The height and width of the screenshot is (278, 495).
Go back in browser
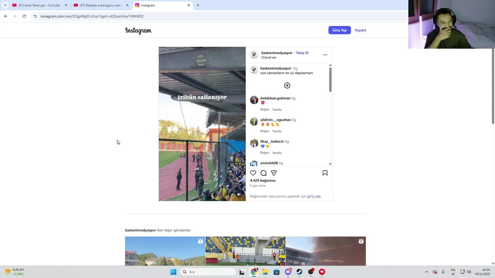5,16
